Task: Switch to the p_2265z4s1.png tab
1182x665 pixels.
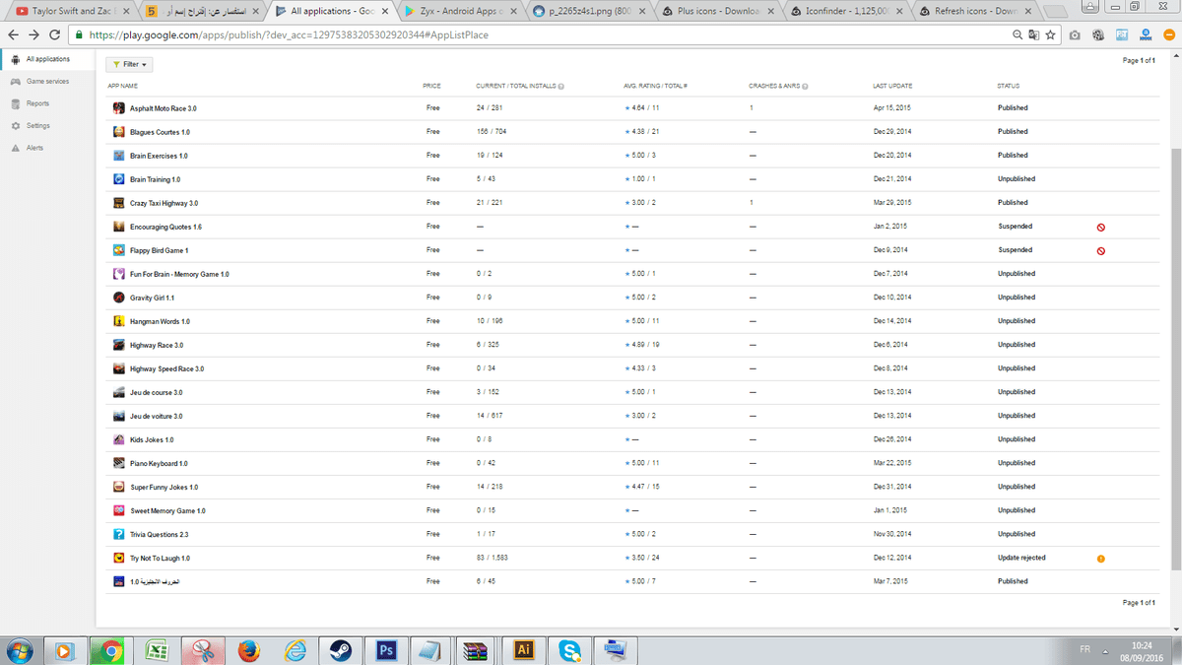Action: (x=588, y=12)
